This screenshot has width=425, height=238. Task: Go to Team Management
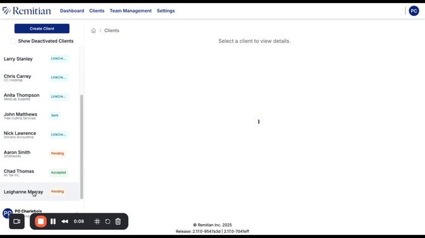pyautogui.click(x=131, y=11)
